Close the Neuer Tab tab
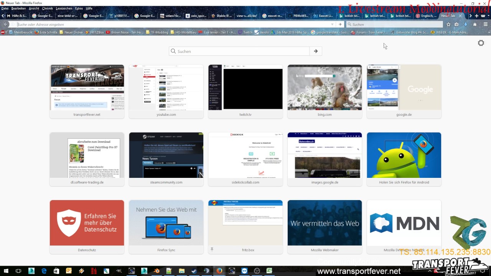Viewport: 491px width, 276px height. tap(460, 16)
